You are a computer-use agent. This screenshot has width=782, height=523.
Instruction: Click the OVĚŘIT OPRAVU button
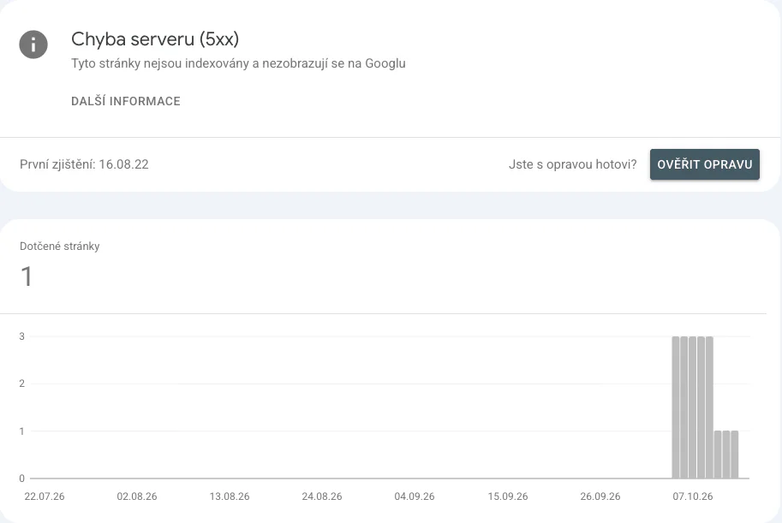[x=704, y=164]
